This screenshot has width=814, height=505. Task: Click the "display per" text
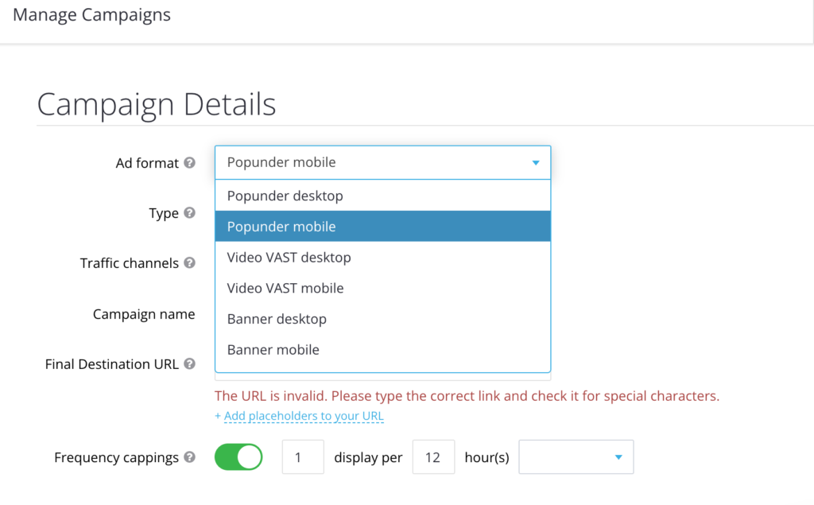[x=368, y=457]
